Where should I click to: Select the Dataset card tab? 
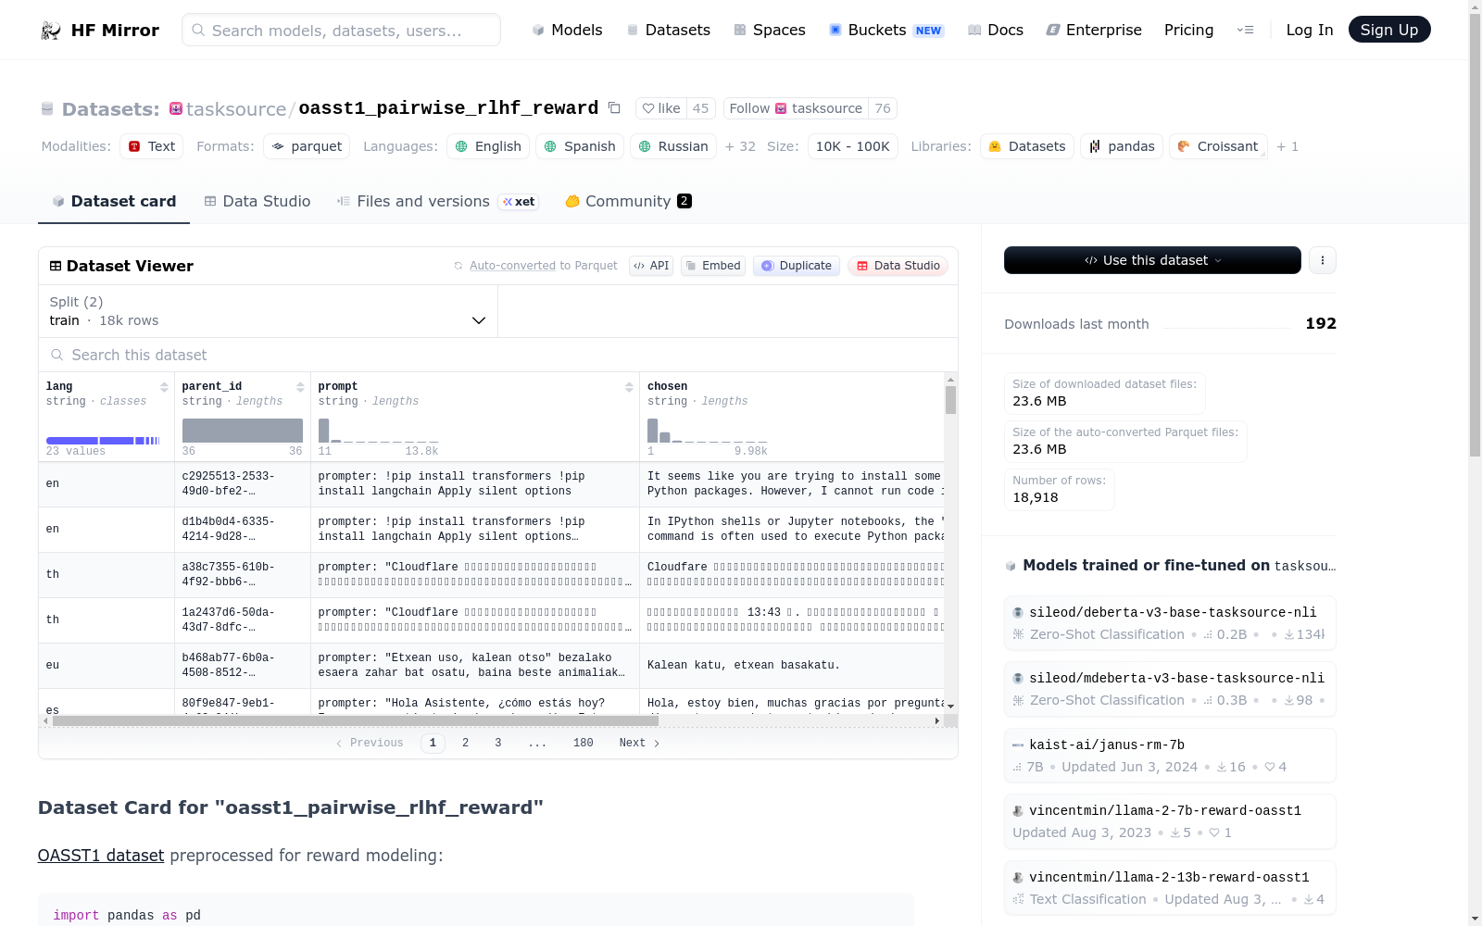(114, 202)
